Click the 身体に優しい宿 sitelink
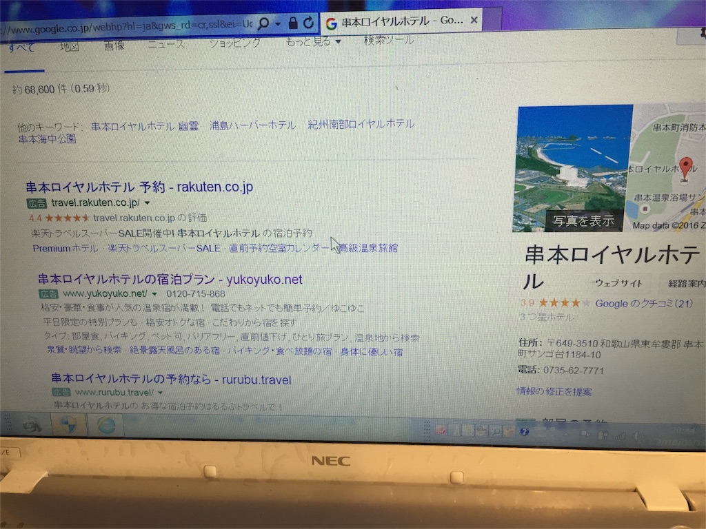This screenshot has height=529, width=706. pos(372,352)
